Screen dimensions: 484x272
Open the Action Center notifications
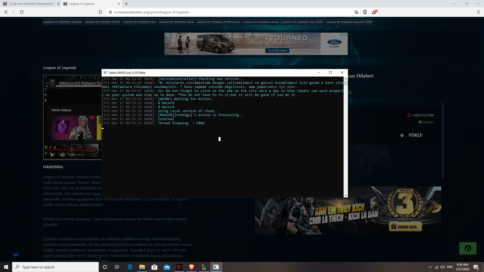(x=476, y=267)
